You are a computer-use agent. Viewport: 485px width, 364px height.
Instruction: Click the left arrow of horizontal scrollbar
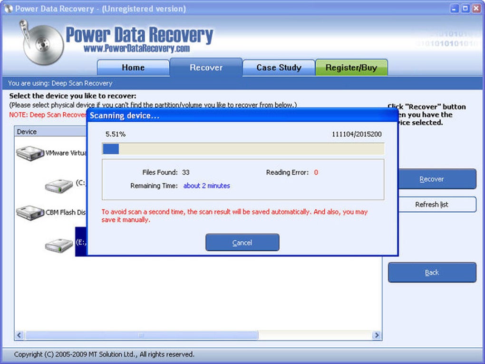(19, 335)
